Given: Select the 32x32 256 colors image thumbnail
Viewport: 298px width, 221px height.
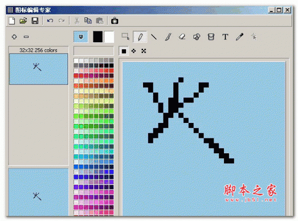Looking at the screenshot, I should (x=39, y=69).
